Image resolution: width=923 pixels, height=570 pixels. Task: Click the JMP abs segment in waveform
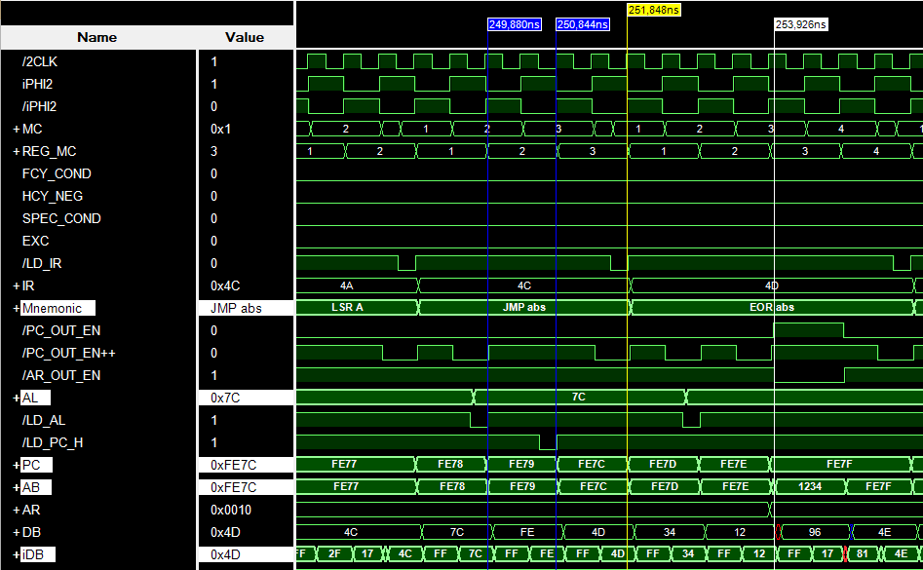click(523, 308)
